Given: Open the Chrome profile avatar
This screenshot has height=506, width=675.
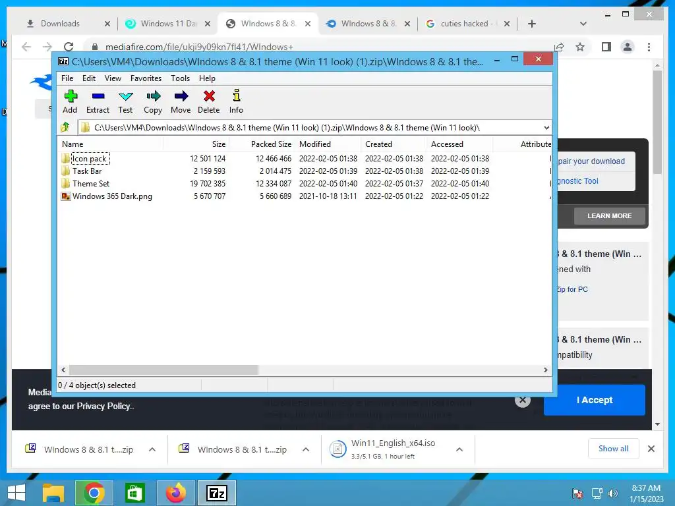Looking at the screenshot, I should coord(628,47).
